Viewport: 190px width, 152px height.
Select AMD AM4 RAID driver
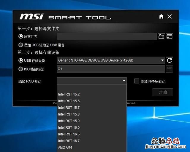click(x=92, y=148)
